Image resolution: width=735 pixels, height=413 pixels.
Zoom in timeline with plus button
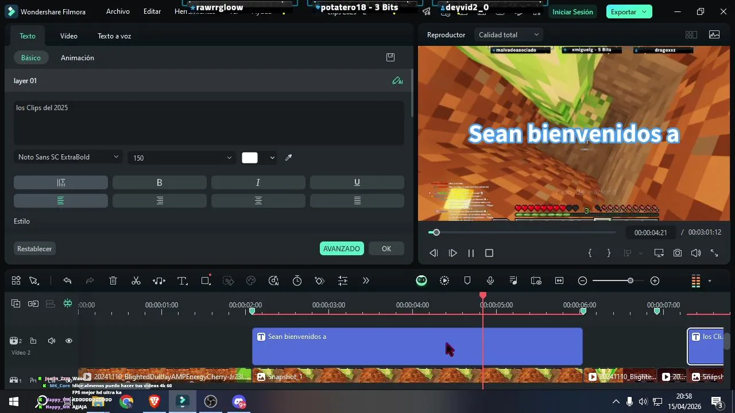point(655,280)
